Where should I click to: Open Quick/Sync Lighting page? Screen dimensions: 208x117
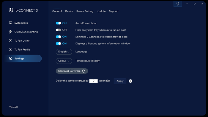coord(23,32)
